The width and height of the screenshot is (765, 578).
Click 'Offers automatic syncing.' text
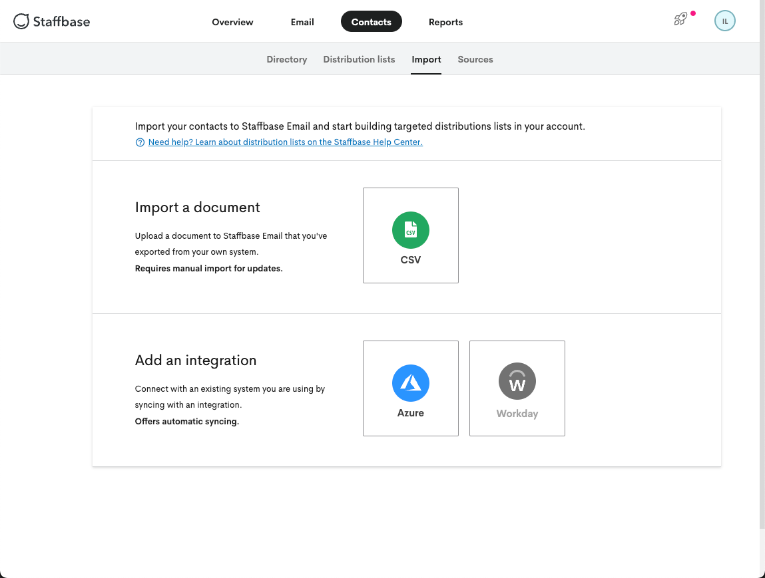click(187, 422)
